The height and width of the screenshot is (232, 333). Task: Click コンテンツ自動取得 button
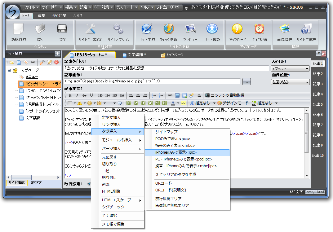pyautogui.click(x=225, y=95)
